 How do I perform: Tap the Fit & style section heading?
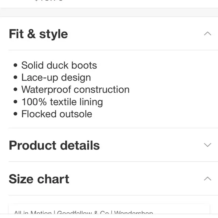tap(38, 34)
